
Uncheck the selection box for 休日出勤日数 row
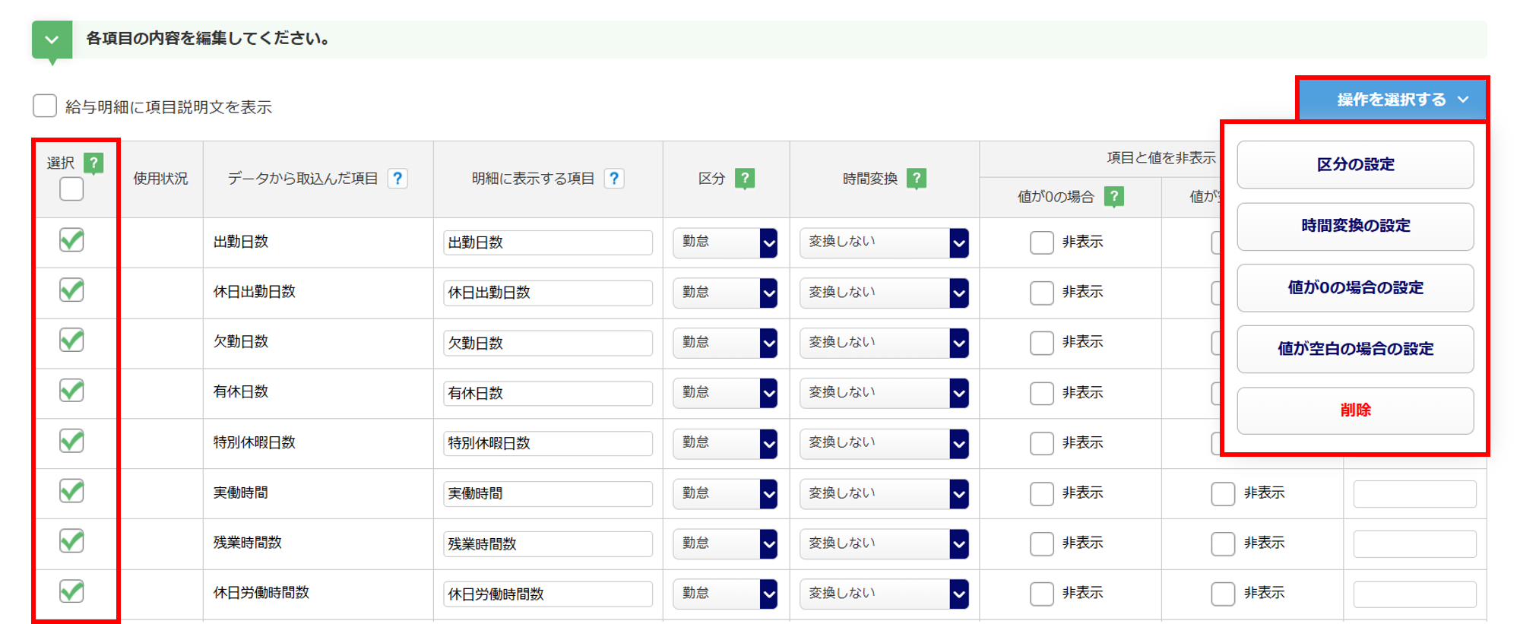(71, 290)
